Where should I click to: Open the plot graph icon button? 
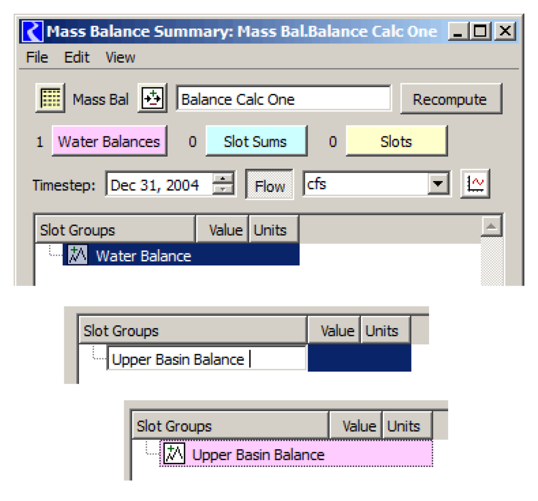pyautogui.click(x=475, y=185)
